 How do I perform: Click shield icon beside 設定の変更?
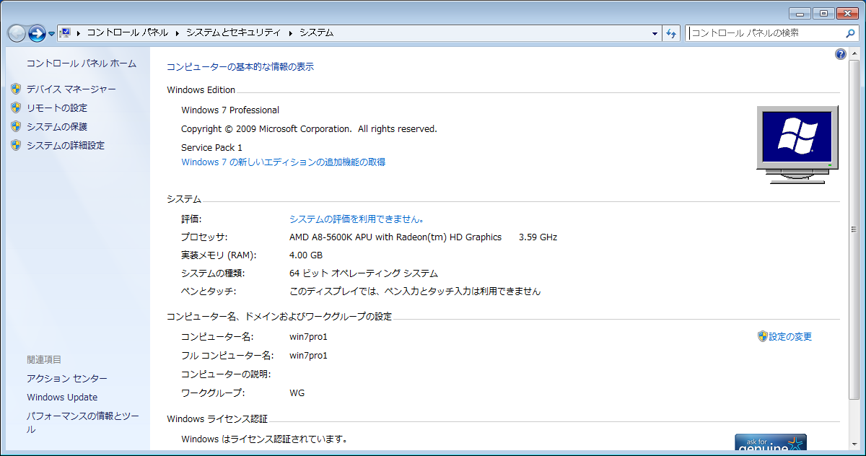pyautogui.click(x=762, y=336)
